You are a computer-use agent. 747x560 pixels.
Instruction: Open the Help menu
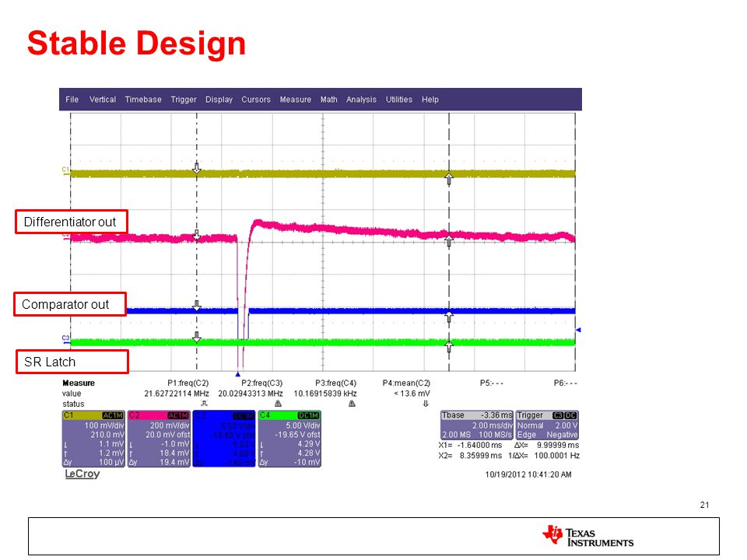click(430, 100)
